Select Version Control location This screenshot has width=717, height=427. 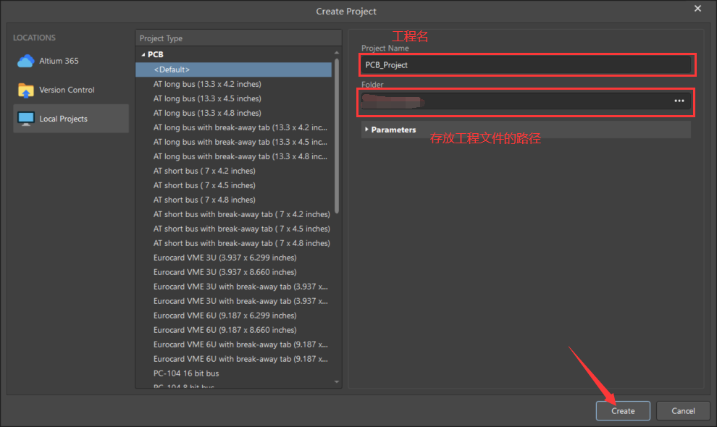click(71, 90)
